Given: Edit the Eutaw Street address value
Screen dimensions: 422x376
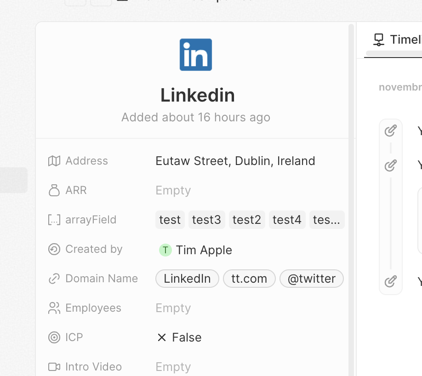Looking at the screenshot, I should point(235,161).
